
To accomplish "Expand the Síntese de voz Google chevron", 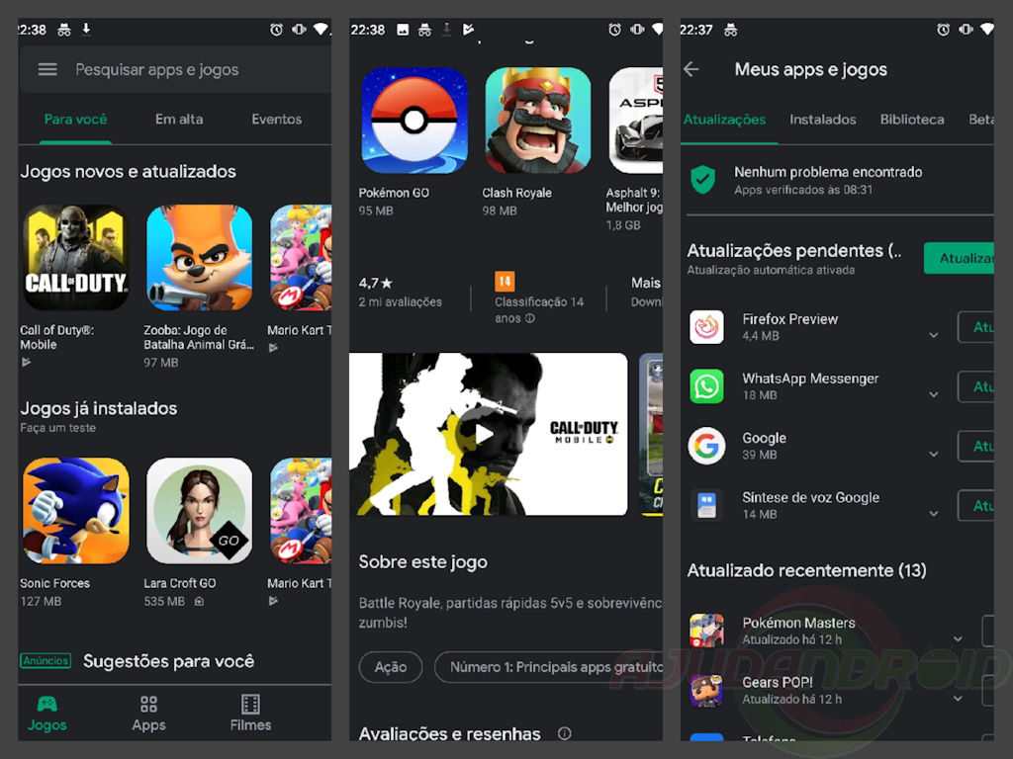I will (934, 514).
